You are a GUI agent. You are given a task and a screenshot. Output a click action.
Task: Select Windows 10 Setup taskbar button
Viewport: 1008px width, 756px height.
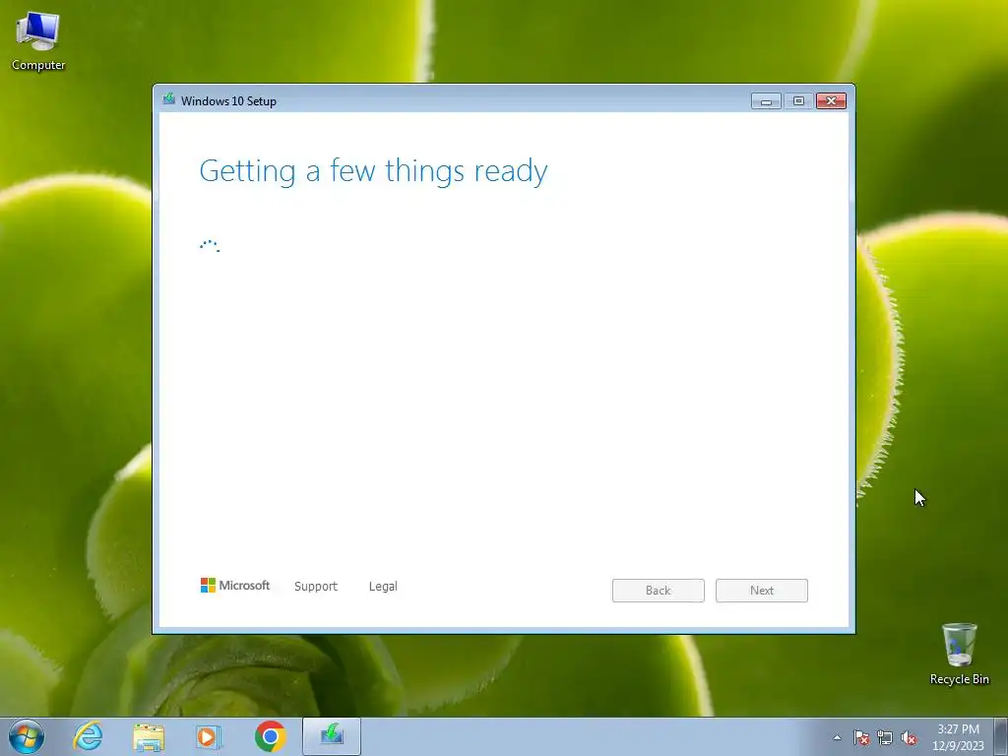[x=332, y=736]
